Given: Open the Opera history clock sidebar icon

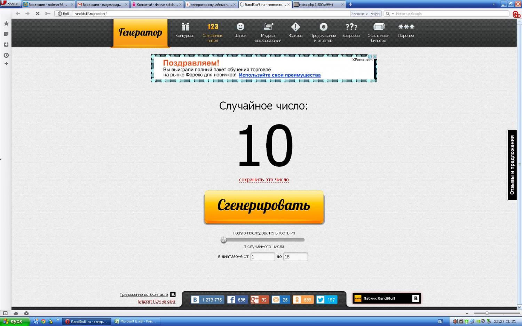Looking at the screenshot, I should coord(6,55).
